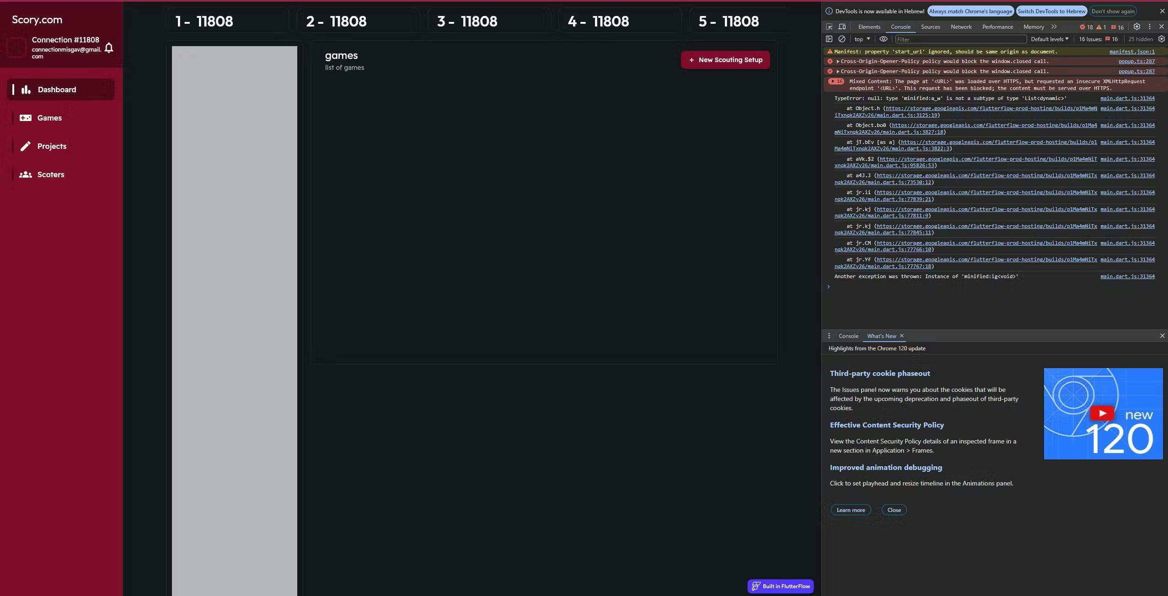The image size is (1168, 596).
Task: Click the console Filter input
Action: click(960, 39)
